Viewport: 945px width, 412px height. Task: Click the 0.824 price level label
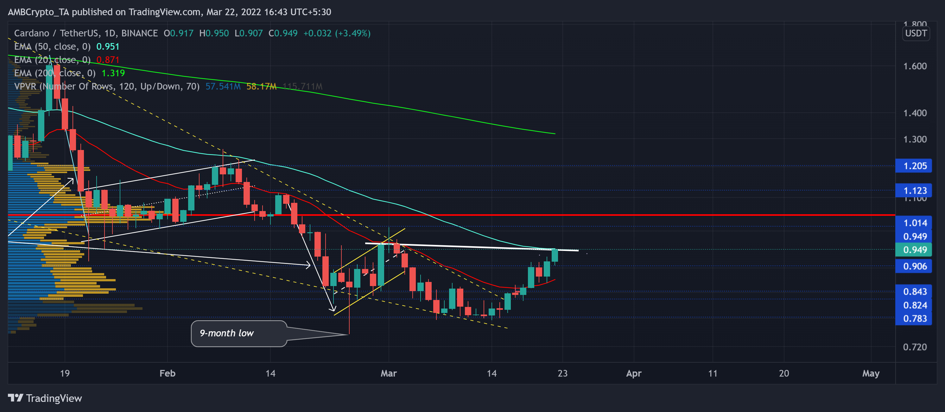[x=913, y=305]
